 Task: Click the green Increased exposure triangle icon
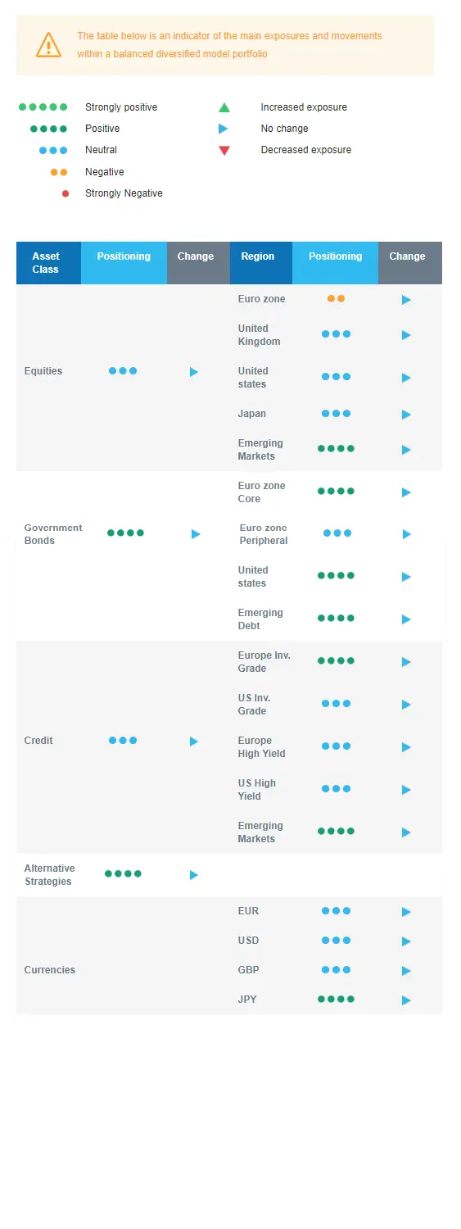coord(224,107)
